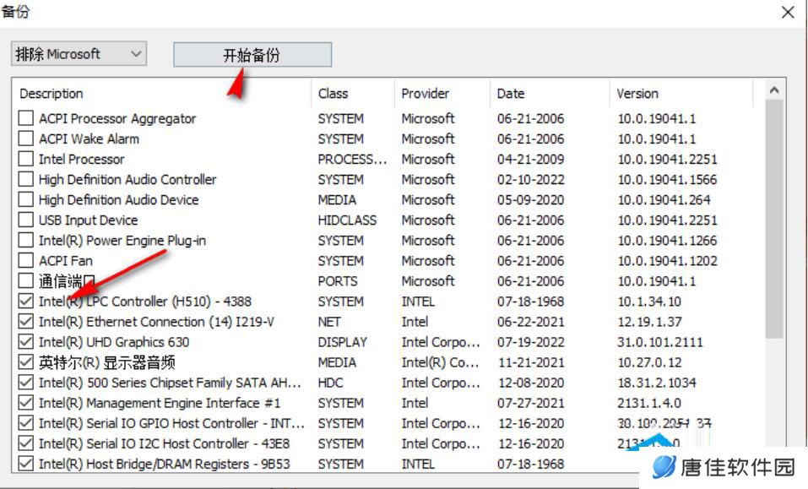Check High Definition Audio Controller checkbox

pos(26,179)
